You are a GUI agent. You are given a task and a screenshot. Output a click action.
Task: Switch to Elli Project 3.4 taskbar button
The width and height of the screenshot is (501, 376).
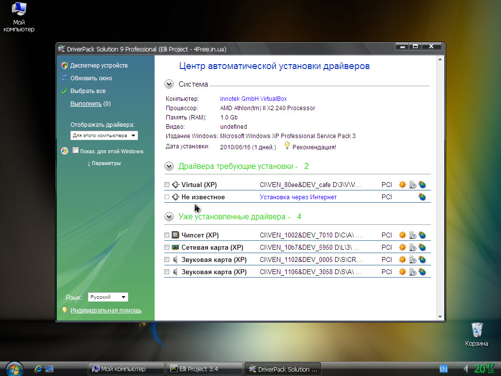pos(204,369)
